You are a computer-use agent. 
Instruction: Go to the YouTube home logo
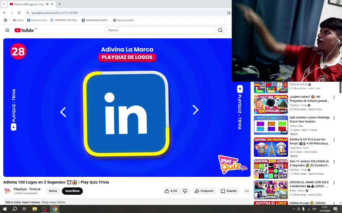(x=24, y=30)
